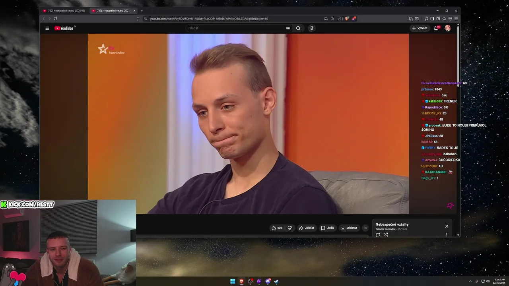Expand the system tray hidden icons chevron
The width and height of the screenshot is (509, 286).
coord(470,281)
